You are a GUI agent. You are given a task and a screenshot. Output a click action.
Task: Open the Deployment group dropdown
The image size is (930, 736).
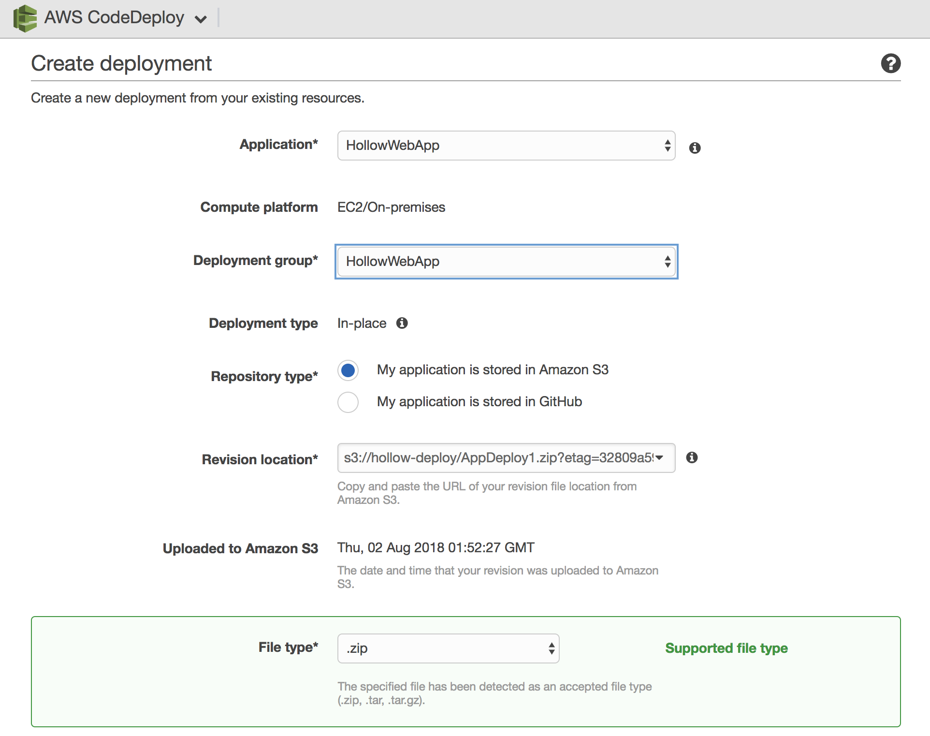click(x=506, y=262)
